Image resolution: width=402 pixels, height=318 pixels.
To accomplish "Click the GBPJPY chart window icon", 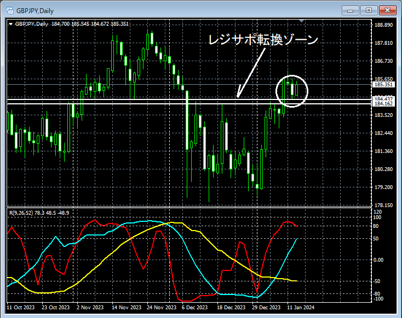I will tap(9, 11).
